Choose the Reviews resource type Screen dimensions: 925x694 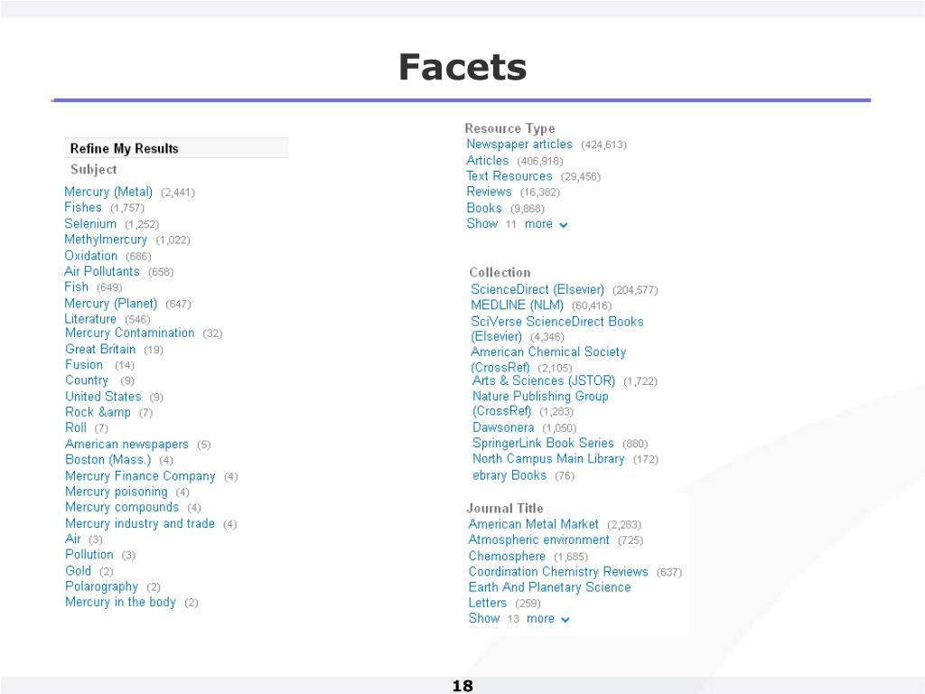[489, 192]
